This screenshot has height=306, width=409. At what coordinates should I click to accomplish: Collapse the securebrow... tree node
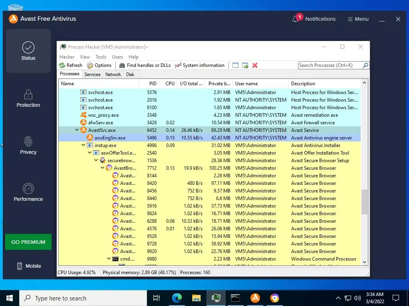coord(96,160)
